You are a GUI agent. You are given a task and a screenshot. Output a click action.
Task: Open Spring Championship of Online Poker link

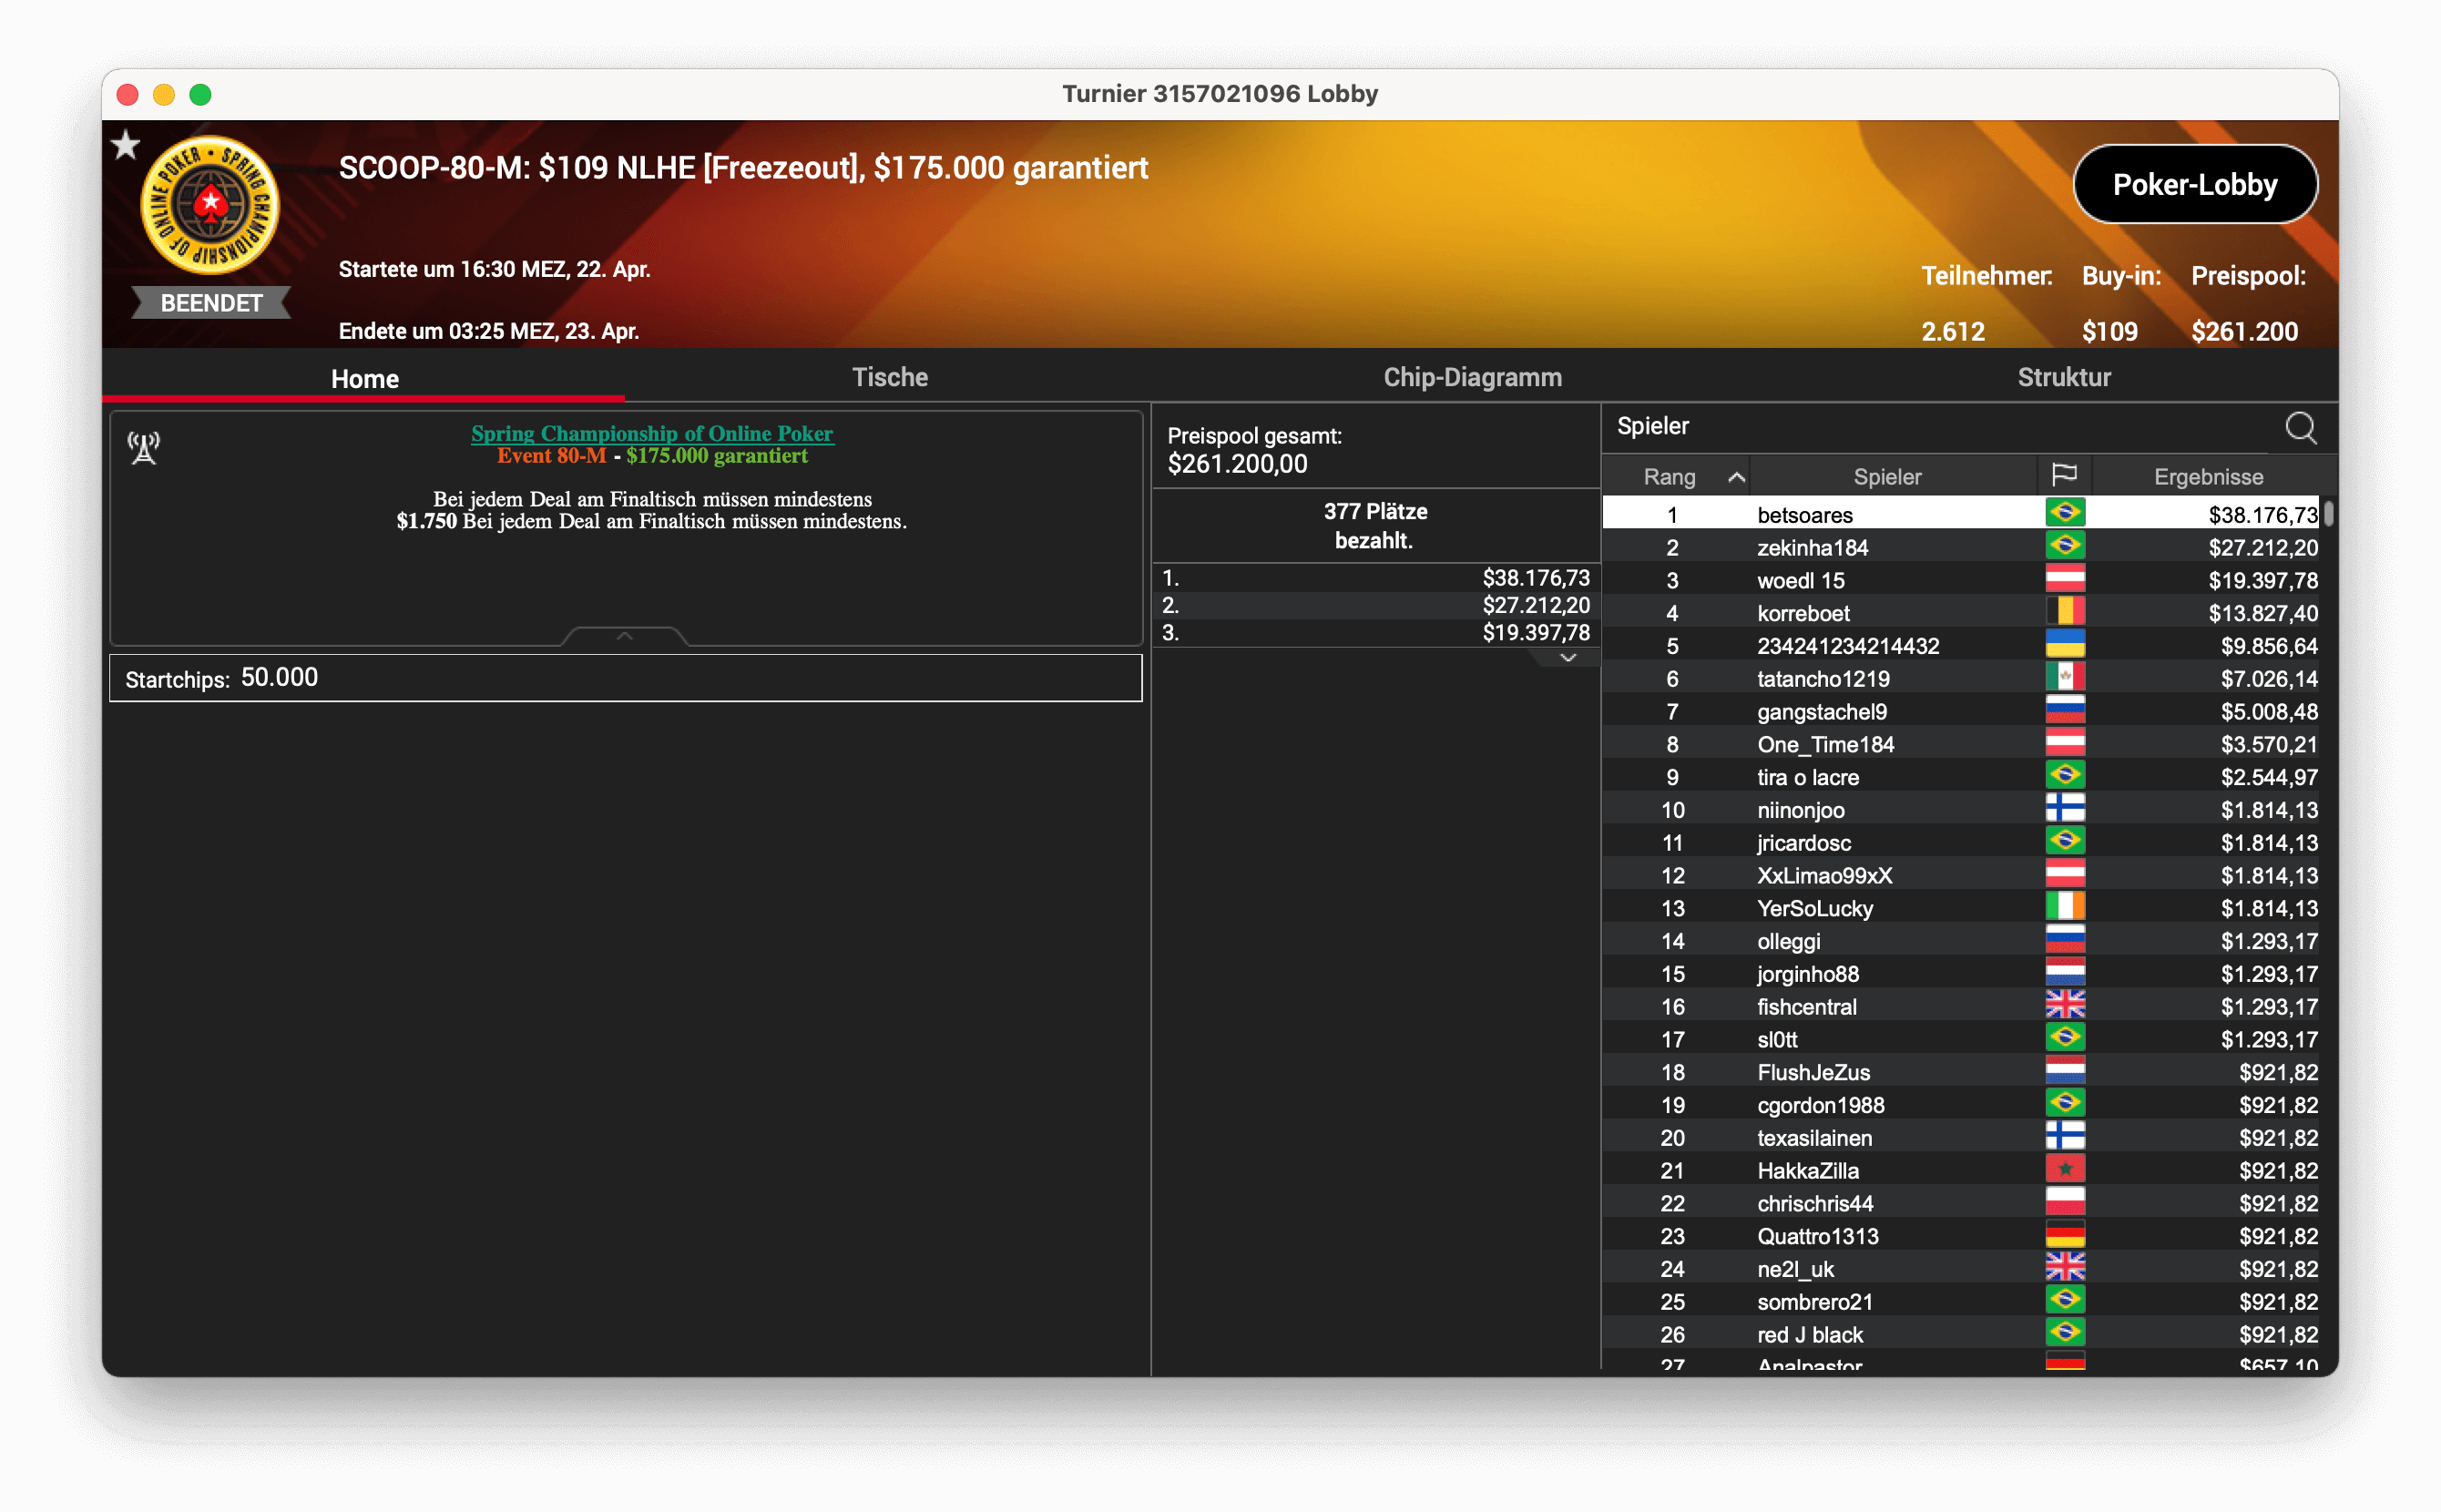pos(652,433)
